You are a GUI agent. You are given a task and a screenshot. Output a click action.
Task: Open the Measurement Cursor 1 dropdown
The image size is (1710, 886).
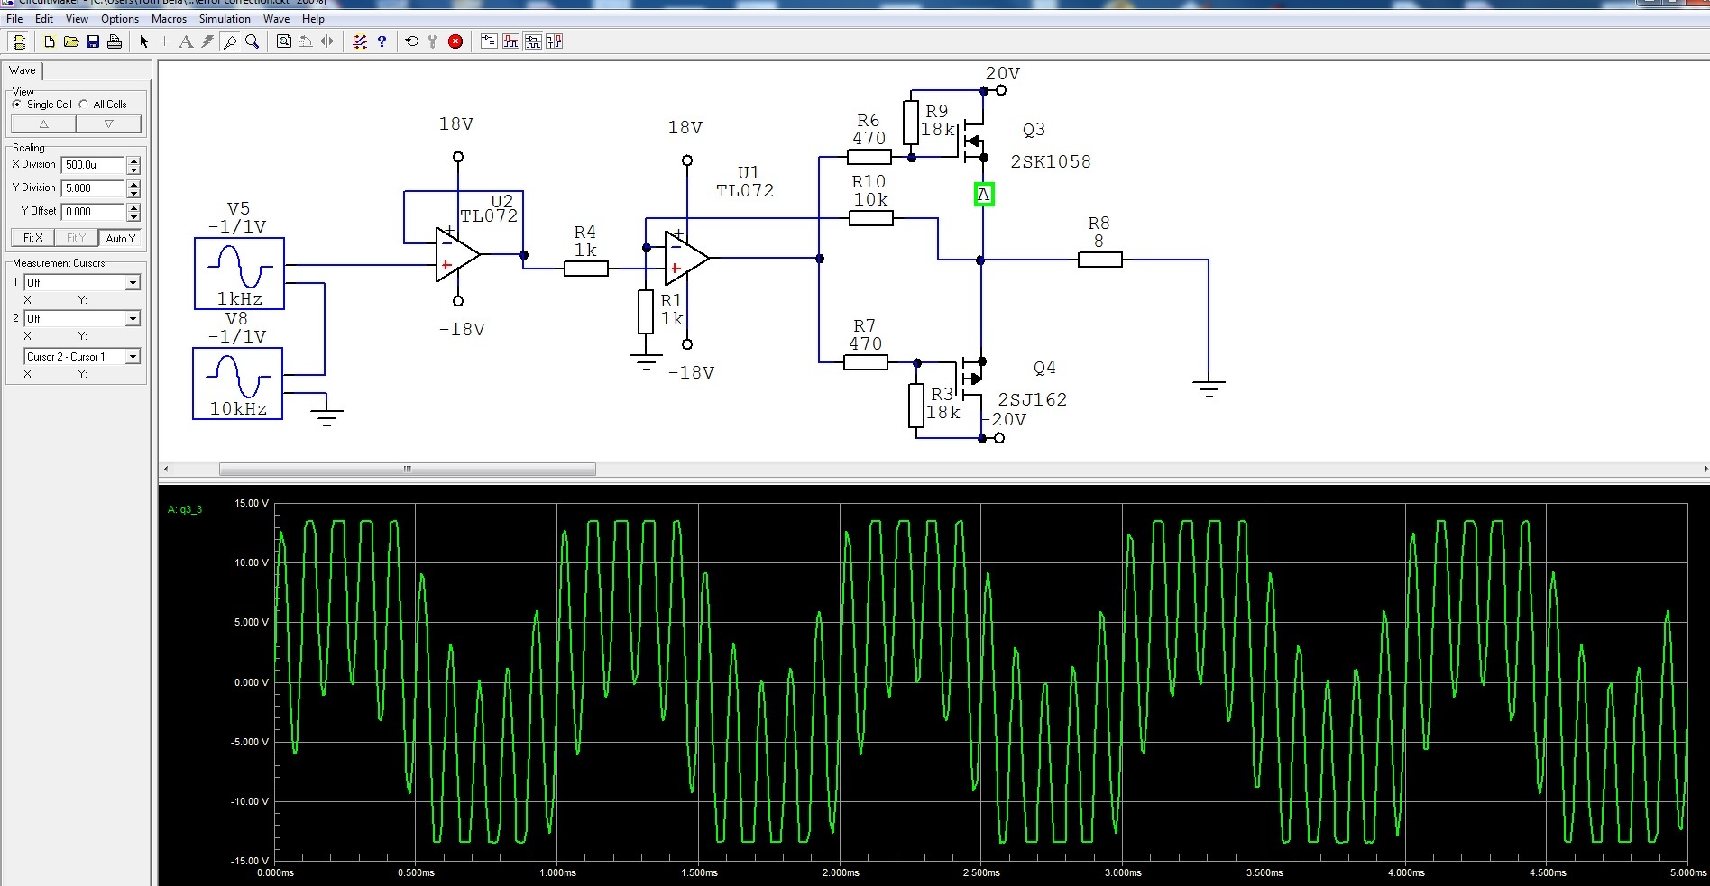(133, 282)
